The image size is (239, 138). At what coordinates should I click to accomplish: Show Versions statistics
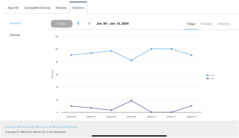point(15,23)
